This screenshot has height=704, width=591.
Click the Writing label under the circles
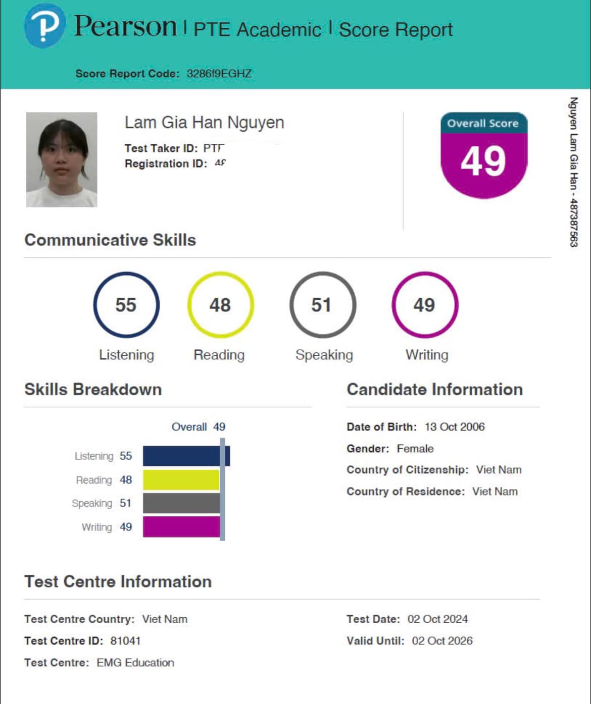[x=427, y=355]
